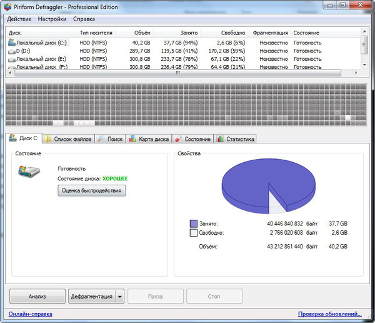Click the Оценка быстродействия button

92,190
